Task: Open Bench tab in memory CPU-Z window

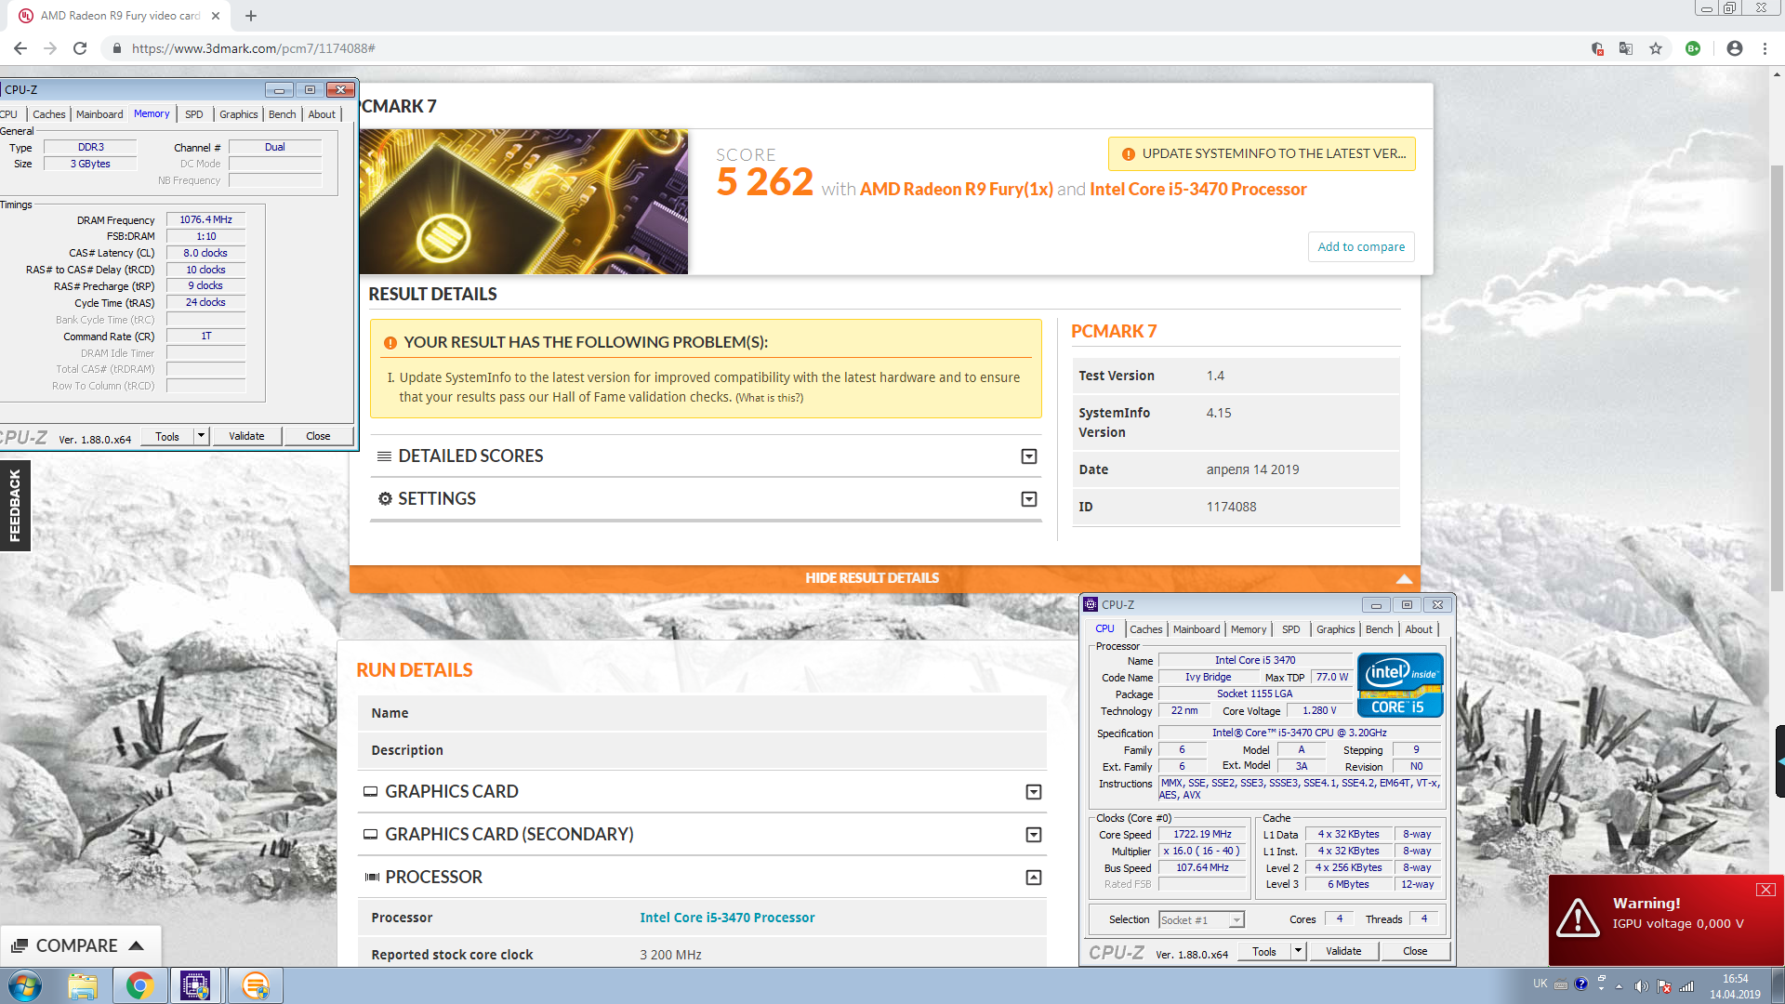Action: click(283, 114)
